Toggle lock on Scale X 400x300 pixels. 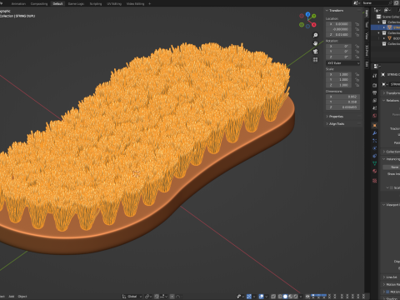[x=357, y=74]
